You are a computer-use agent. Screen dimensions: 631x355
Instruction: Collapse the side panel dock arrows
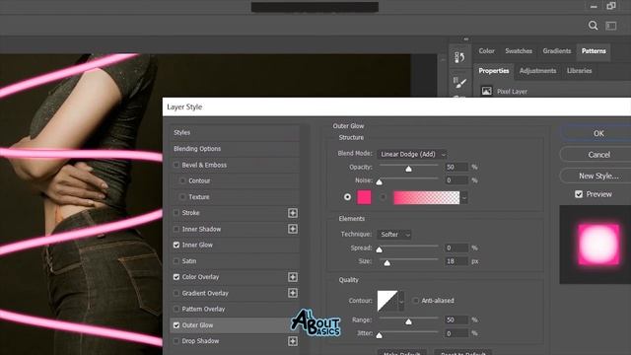pos(466,39)
